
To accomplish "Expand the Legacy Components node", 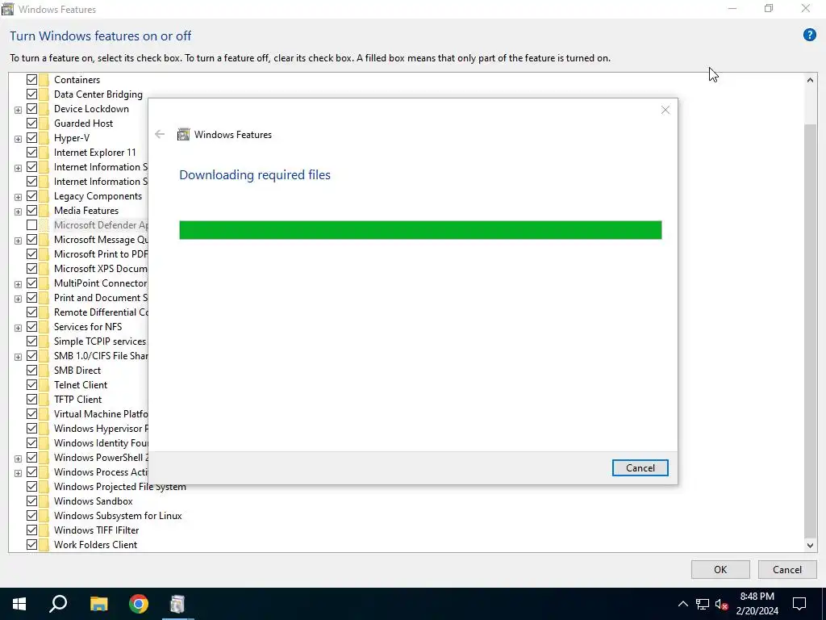I will pyautogui.click(x=18, y=197).
